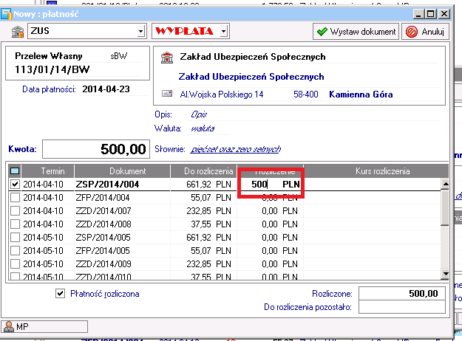This screenshot has height=341, width=462.
Task: Click the Rozliczone total field 500,00
Action: click(402, 293)
